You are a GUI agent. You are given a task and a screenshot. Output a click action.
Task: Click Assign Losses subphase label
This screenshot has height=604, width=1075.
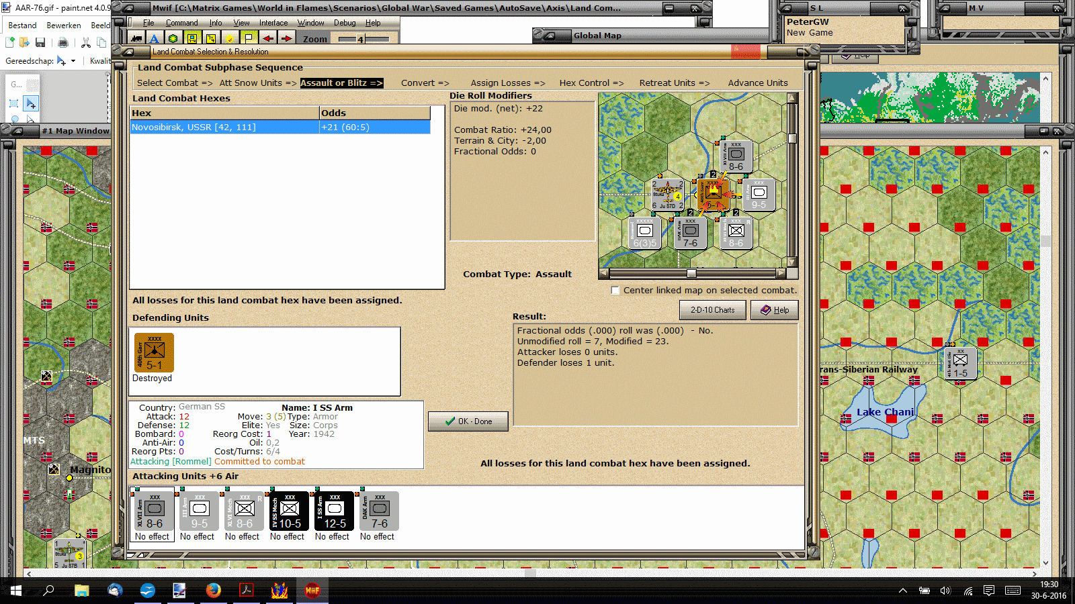[x=508, y=83]
